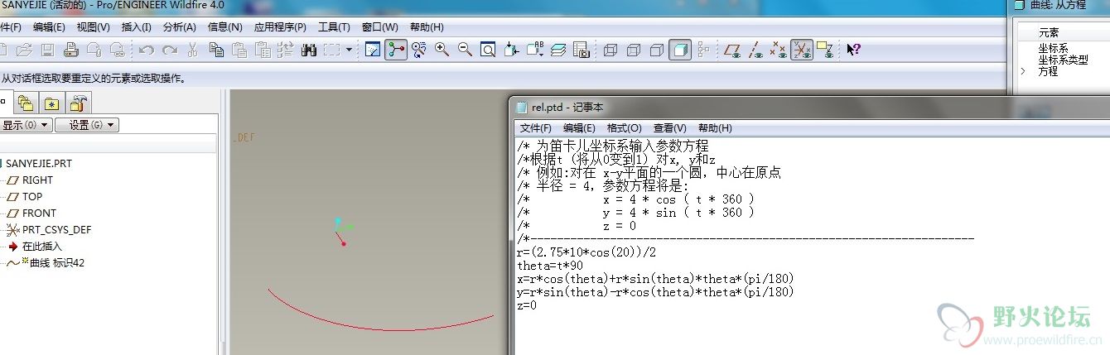Click the enhanced model tree icon
The image size is (1110, 355).
click(704, 50)
